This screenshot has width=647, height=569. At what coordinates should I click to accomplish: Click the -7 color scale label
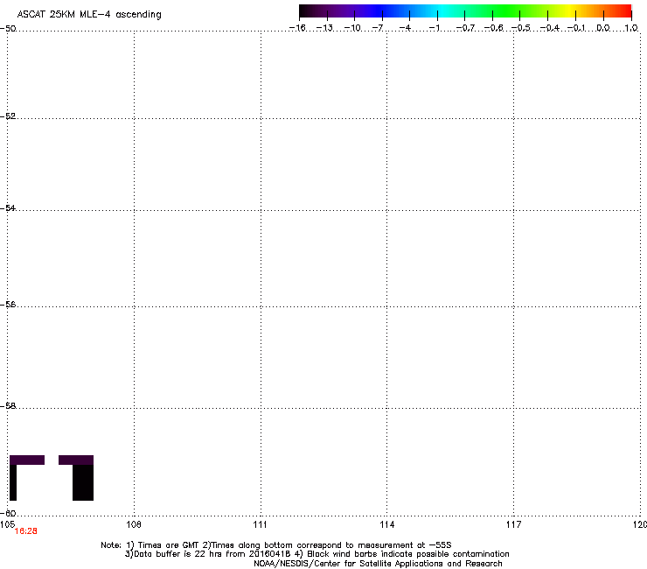tap(378, 28)
